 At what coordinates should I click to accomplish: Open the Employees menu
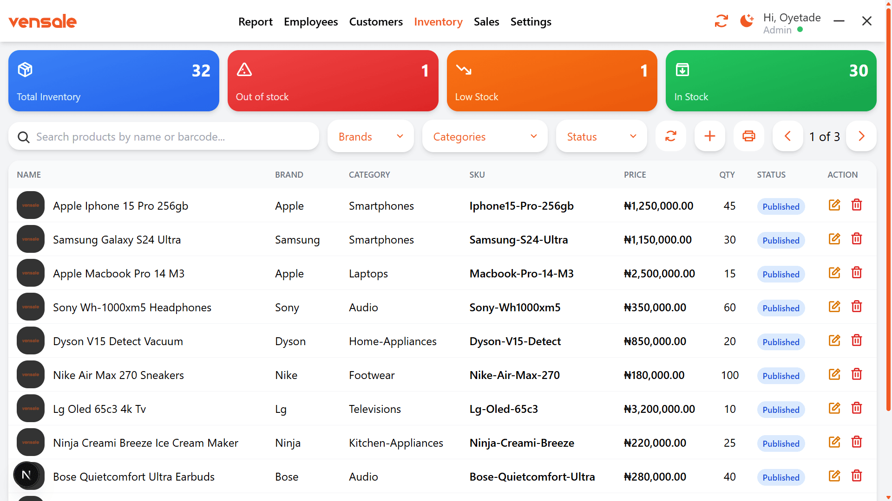click(x=311, y=22)
